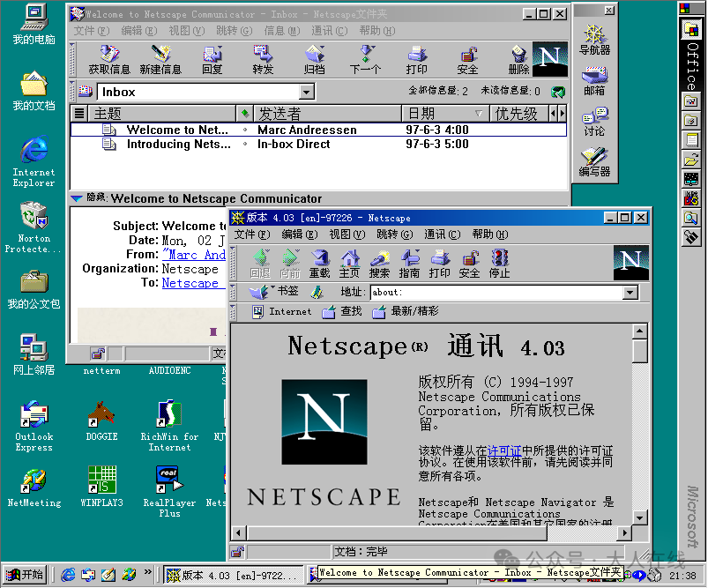Open Inbox folder dropdown list

(x=307, y=93)
